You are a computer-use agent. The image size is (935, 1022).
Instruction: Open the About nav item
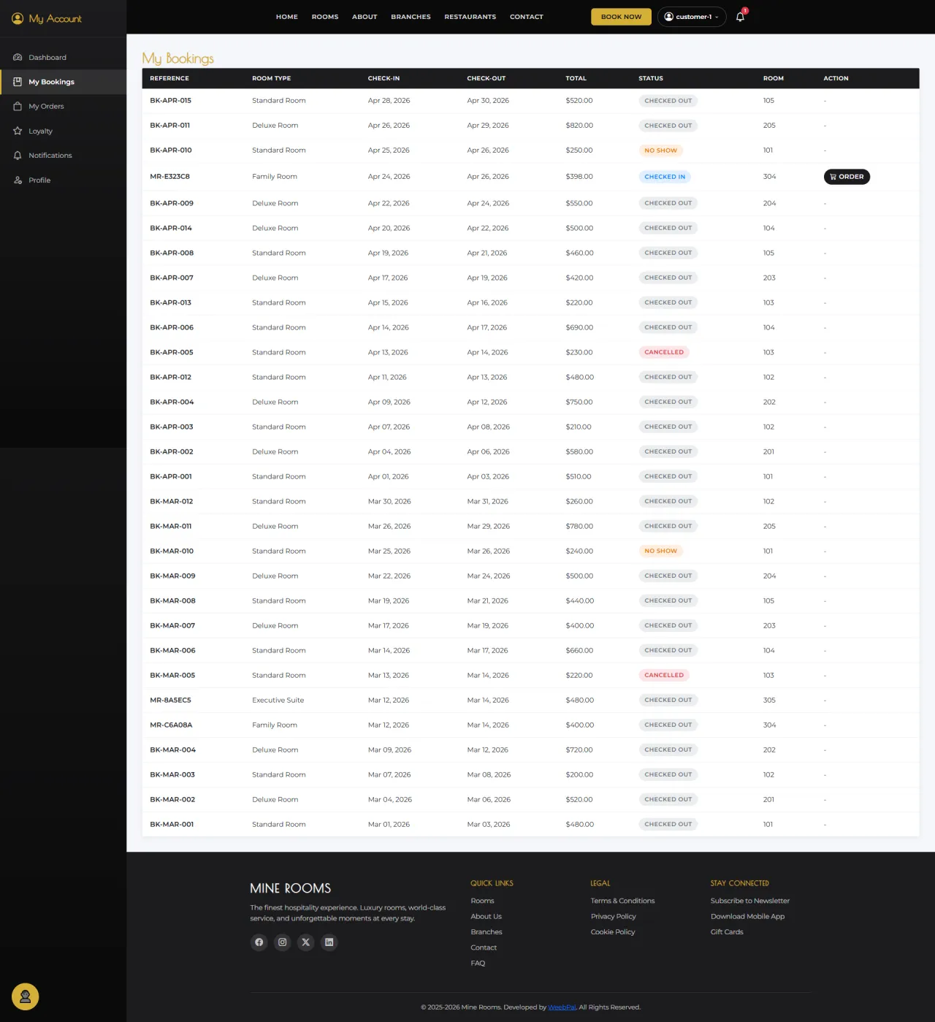[x=365, y=17]
